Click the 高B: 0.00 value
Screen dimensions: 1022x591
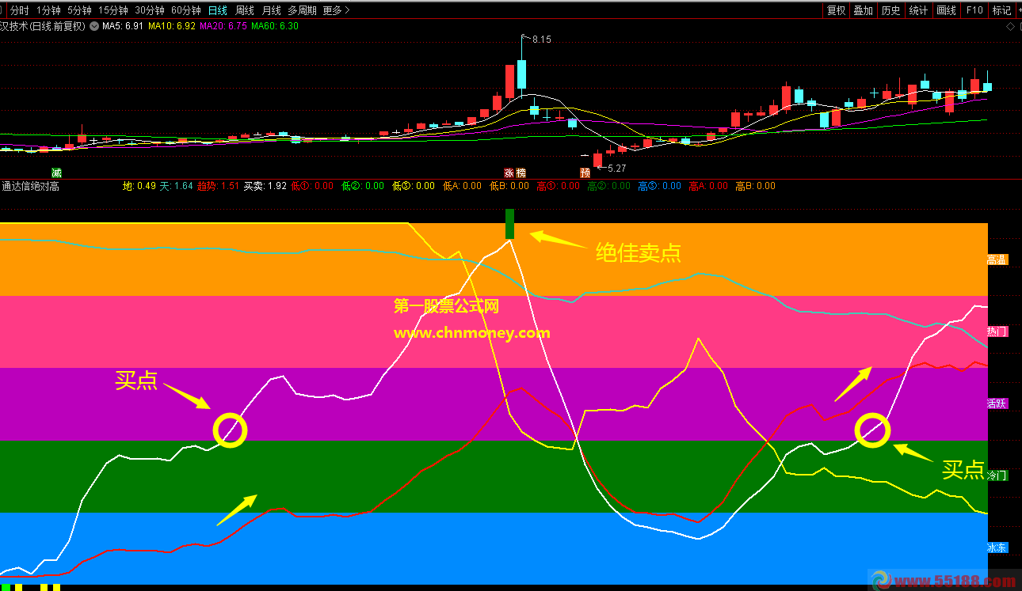point(755,187)
